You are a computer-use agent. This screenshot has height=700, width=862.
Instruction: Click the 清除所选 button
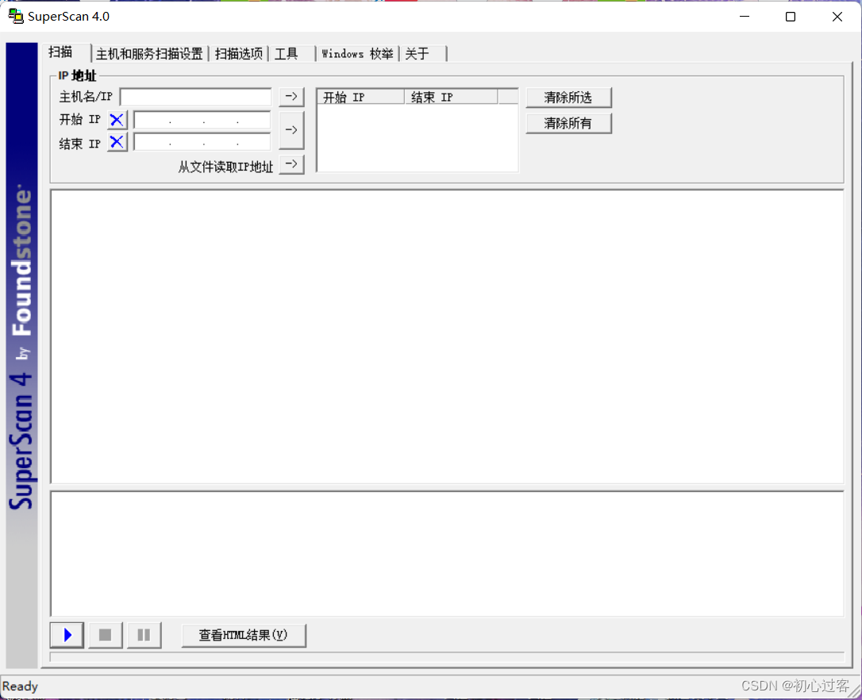568,97
